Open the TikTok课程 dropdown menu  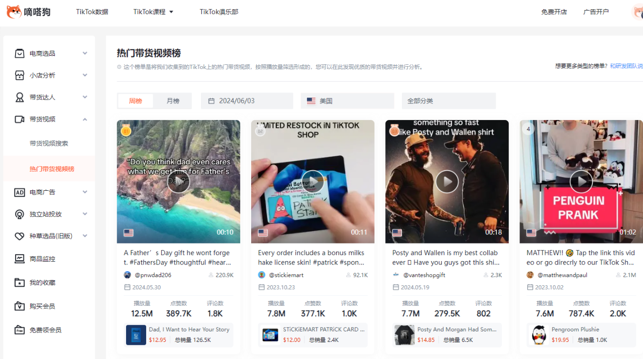tap(153, 12)
